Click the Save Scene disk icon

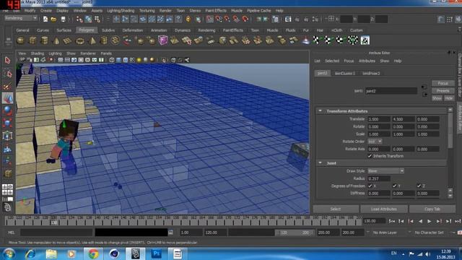coord(63,19)
